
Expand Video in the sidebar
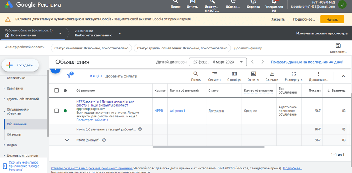4,145
